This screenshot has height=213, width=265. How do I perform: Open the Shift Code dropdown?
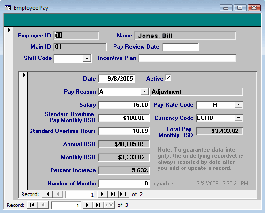tap(87, 59)
